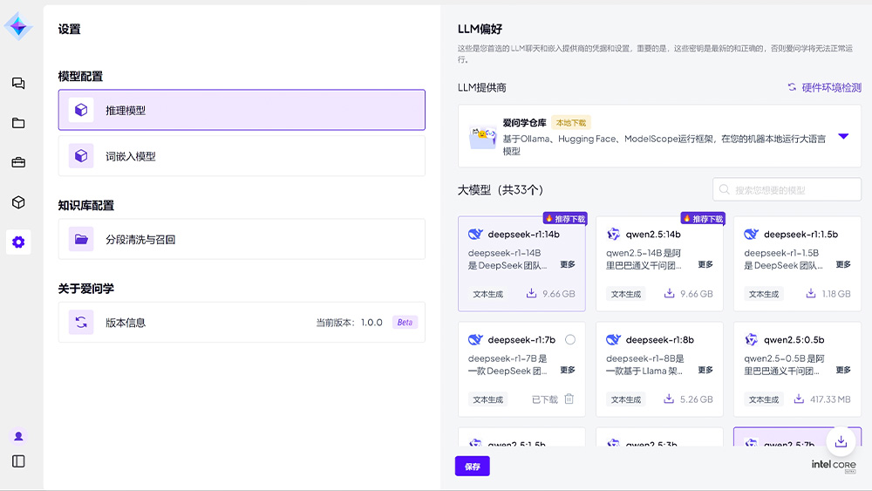Expand 更多 on the deepseek-r1:8b card
The height and width of the screenshot is (491, 872).
(705, 370)
